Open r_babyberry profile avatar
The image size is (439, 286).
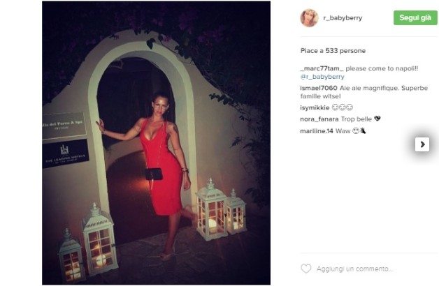(x=309, y=18)
